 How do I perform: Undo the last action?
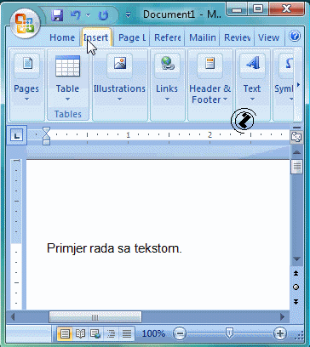click(76, 14)
